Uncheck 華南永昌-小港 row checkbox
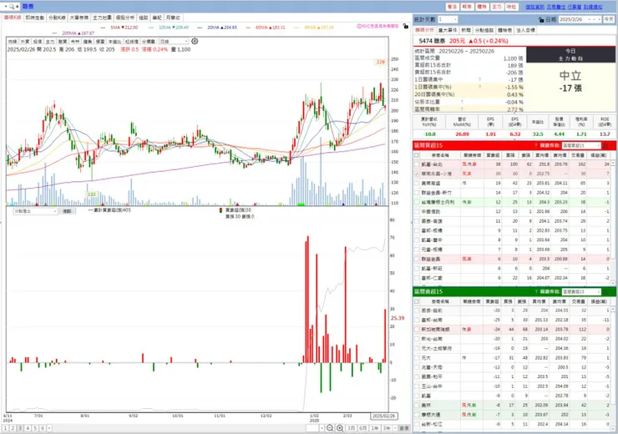The image size is (618, 434). [417, 174]
